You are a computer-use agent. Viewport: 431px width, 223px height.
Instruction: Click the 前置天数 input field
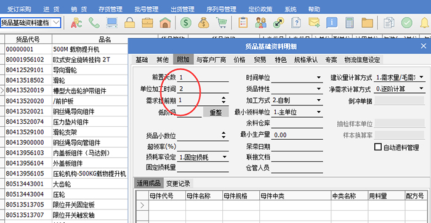tap(203, 78)
